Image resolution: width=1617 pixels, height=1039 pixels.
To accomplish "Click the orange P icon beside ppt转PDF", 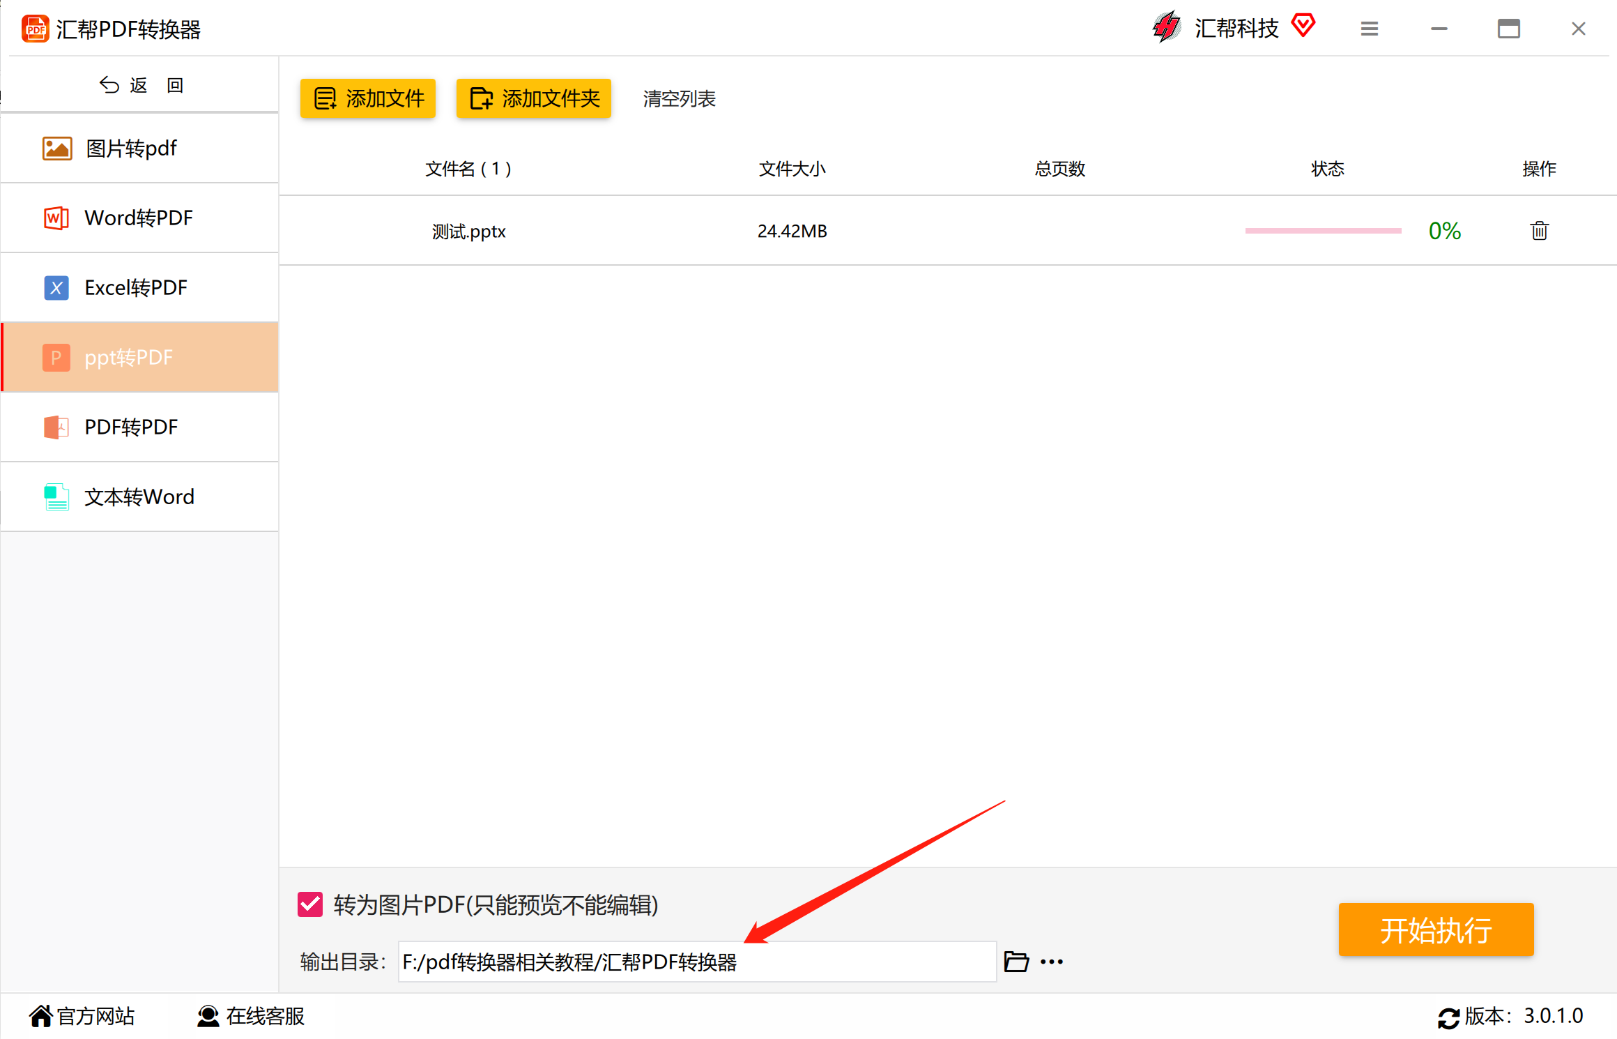I will (56, 358).
